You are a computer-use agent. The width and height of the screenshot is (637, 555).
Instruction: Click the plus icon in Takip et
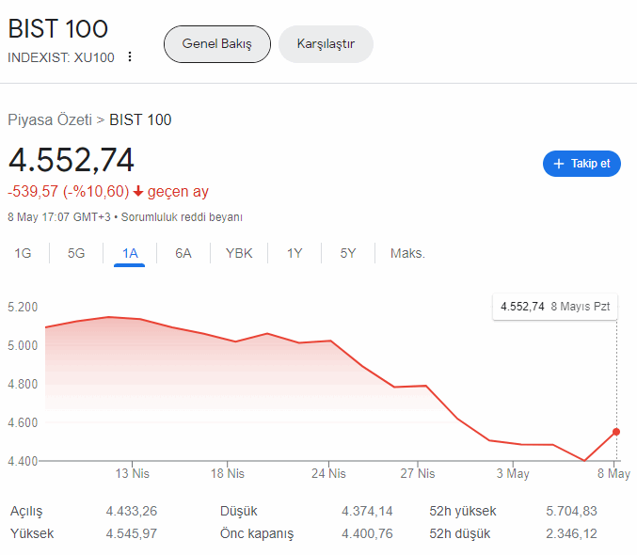point(559,164)
